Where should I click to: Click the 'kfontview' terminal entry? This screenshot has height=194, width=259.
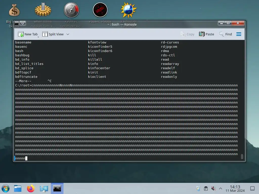pyautogui.click(x=97, y=42)
